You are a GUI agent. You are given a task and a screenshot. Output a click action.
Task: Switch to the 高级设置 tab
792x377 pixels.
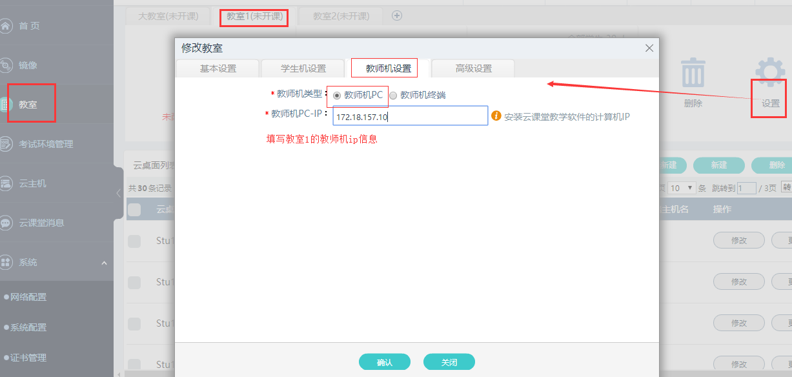pos(473,68)
